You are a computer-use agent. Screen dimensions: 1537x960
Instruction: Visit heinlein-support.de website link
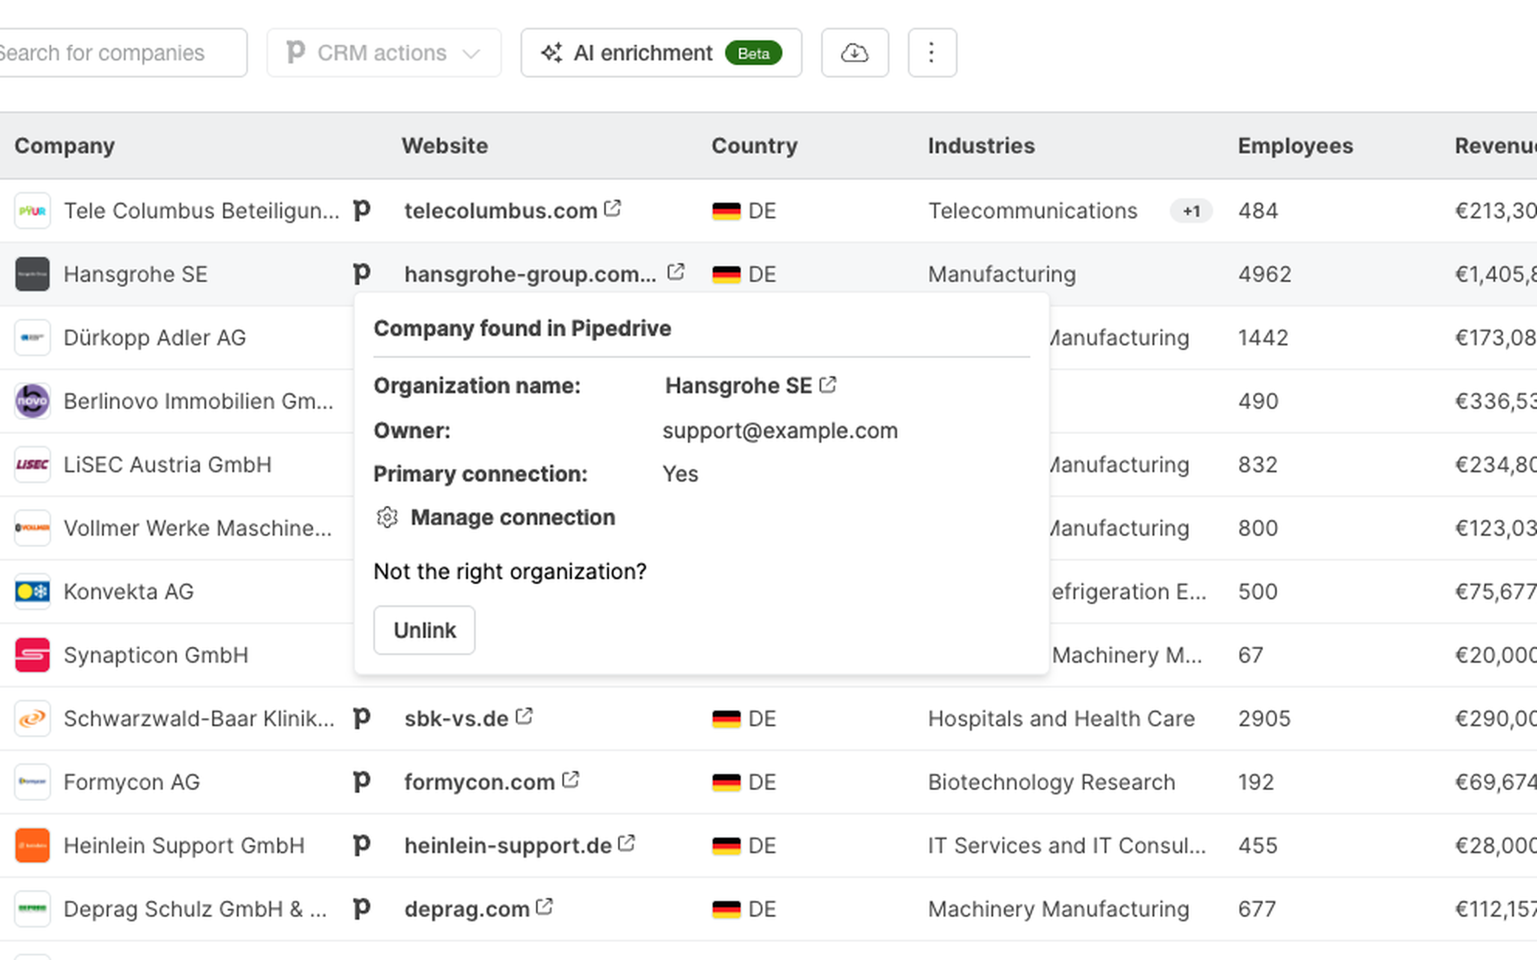(x=507, y=845)
